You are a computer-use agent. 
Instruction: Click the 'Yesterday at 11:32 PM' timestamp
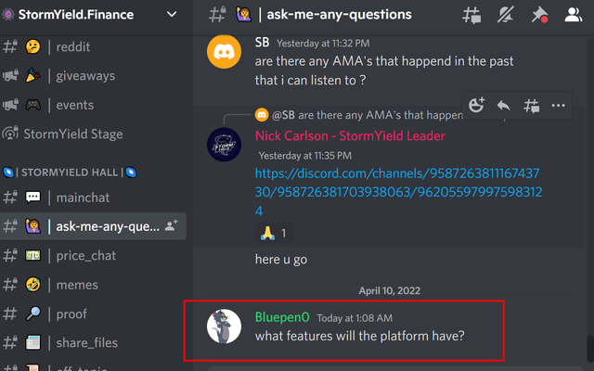tap(323, 44)
